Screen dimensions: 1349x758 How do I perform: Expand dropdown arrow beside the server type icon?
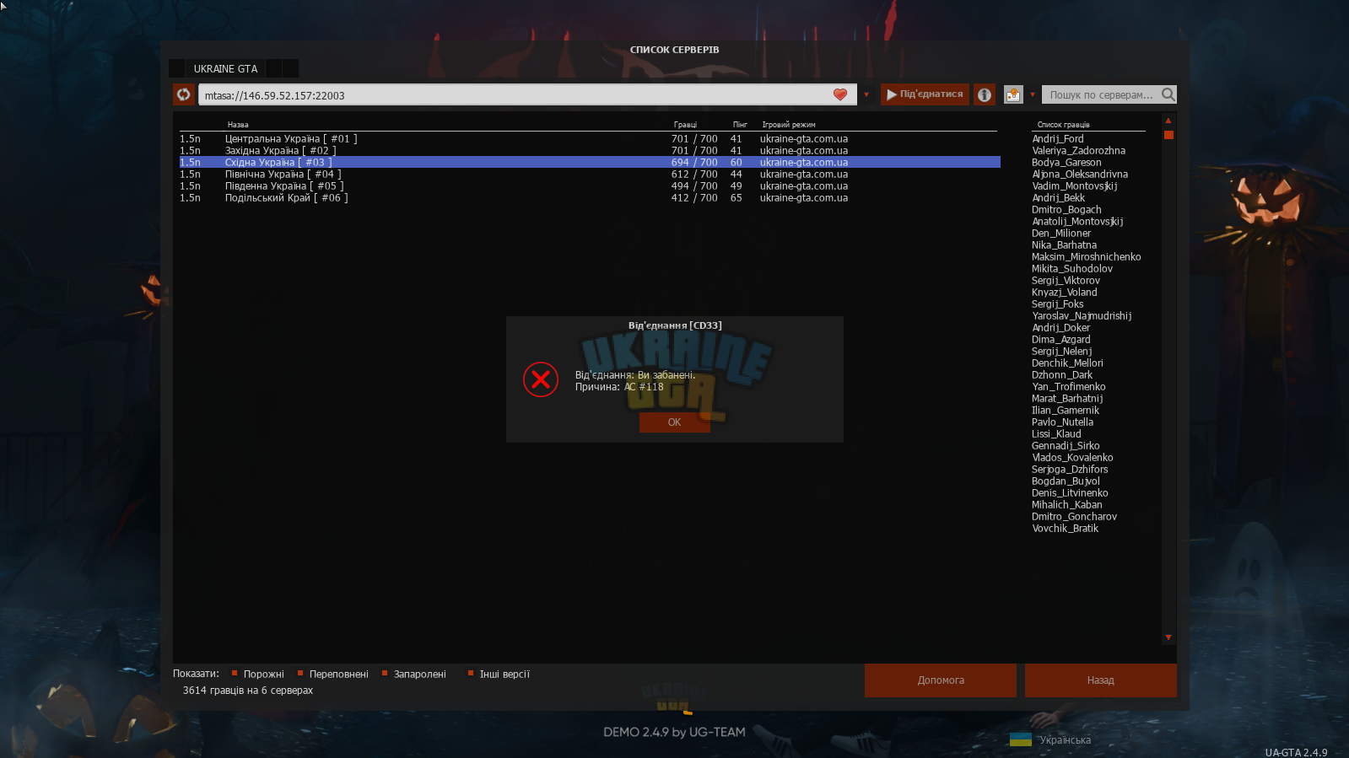coord(1033,94)
